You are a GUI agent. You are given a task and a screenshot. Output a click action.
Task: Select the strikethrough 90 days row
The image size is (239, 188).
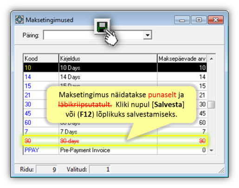click(115, 141)
